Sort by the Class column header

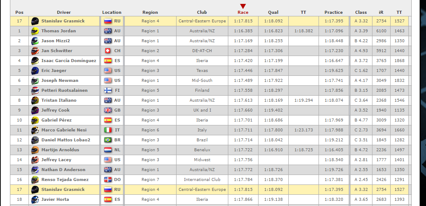tap(361, 12)
